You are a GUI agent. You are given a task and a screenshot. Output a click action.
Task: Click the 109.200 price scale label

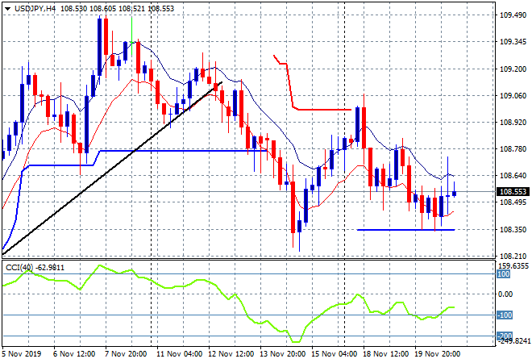click(513, 69)
